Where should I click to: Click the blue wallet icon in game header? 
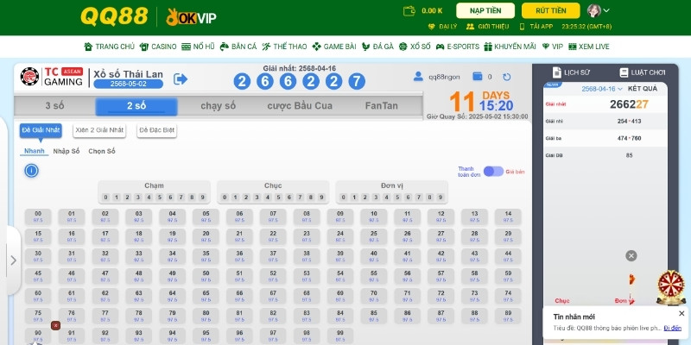tap(478, 77)
